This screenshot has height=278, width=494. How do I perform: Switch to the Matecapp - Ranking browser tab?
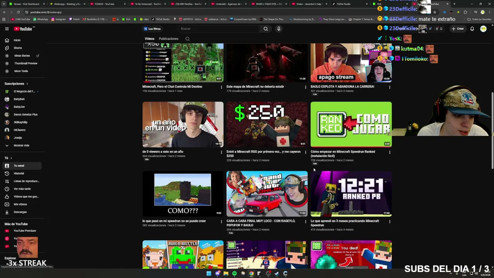tap(67, 4)
